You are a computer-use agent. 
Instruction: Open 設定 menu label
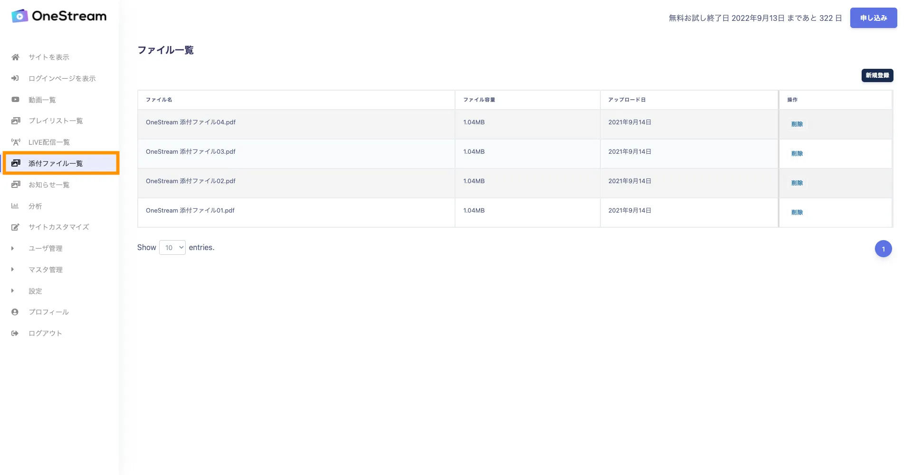35,291
